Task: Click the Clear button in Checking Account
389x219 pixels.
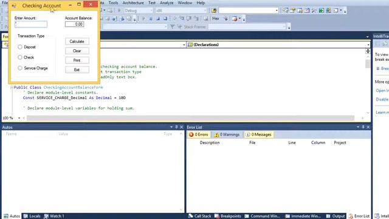Action: (77, 51)
